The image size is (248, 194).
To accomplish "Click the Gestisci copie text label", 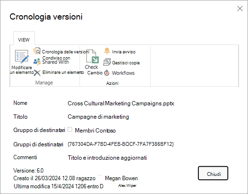I will click(x=126, y=63).
